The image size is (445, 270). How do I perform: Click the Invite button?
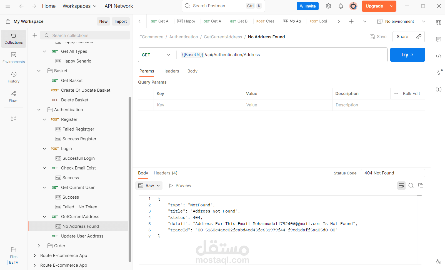click(x=307, y=6)
